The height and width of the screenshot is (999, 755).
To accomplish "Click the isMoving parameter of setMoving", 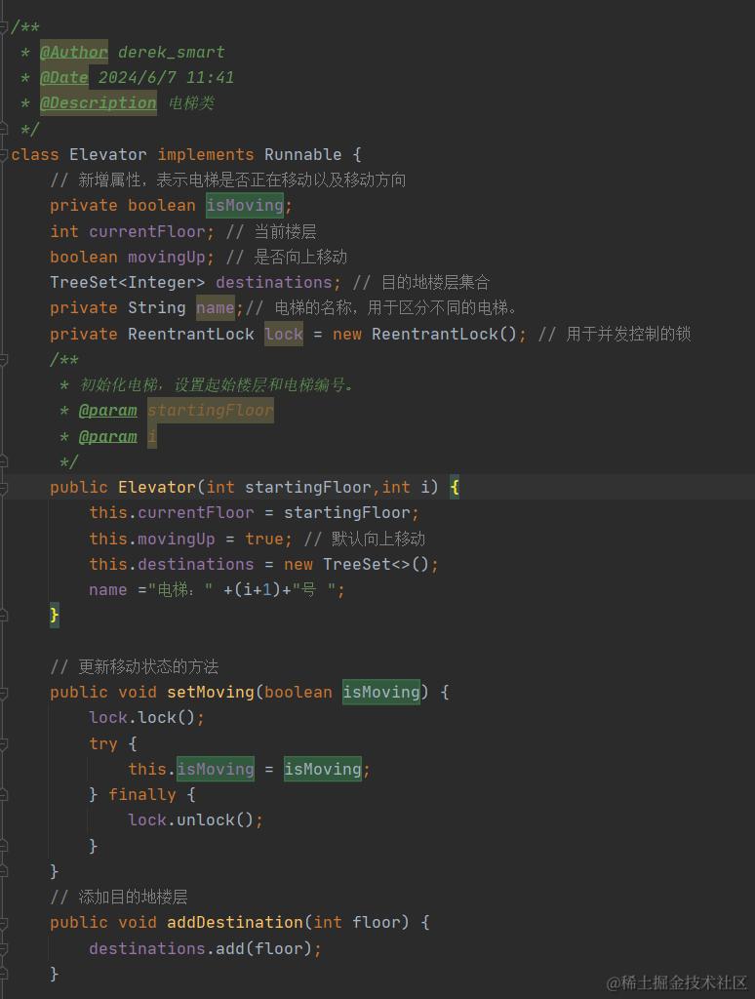I will 381,693.
